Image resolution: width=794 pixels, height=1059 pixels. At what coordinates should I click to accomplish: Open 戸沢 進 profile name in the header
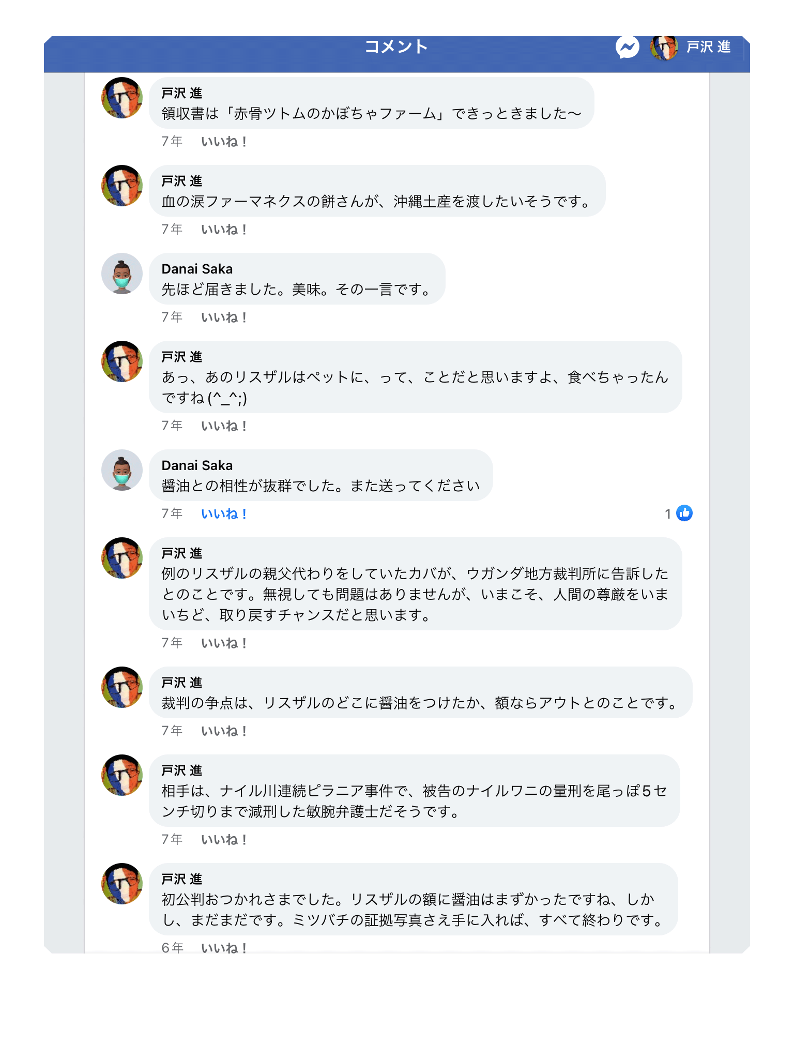click(708, 47)
